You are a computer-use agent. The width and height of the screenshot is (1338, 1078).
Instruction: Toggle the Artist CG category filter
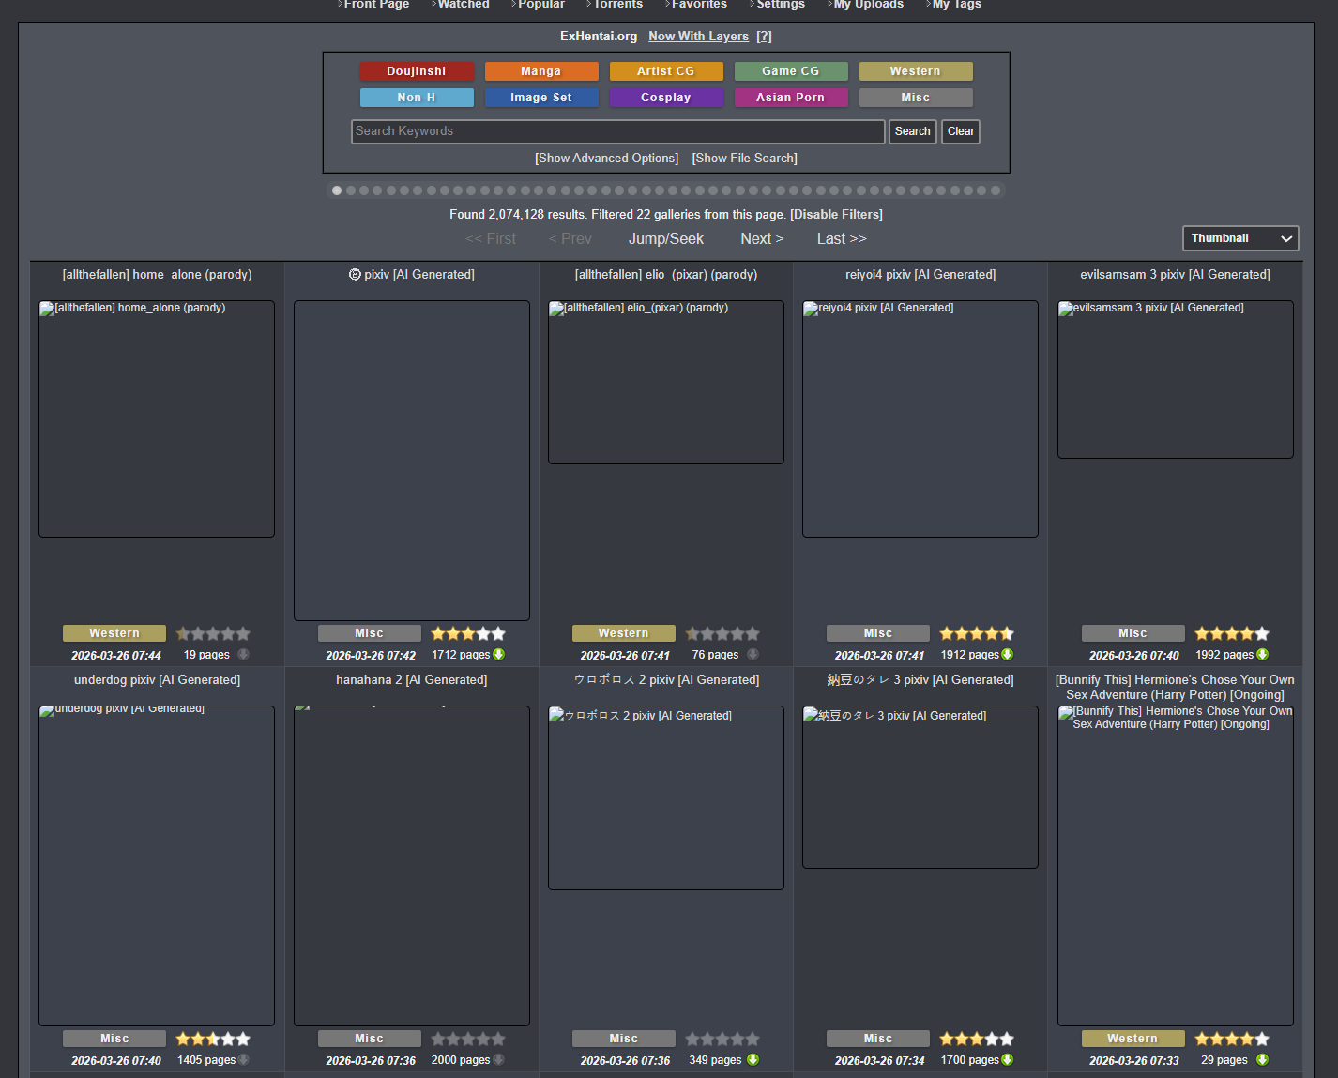pos(666,71)
